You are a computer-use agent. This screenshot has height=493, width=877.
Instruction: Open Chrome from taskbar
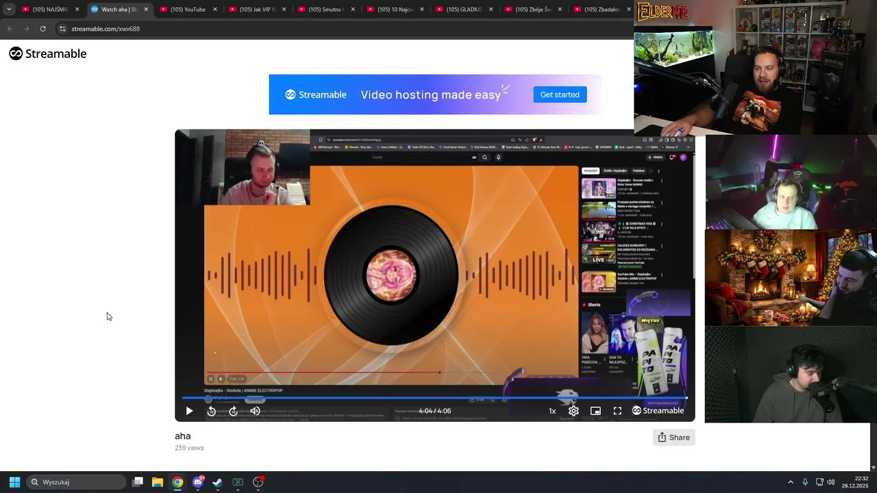point(177,482)
